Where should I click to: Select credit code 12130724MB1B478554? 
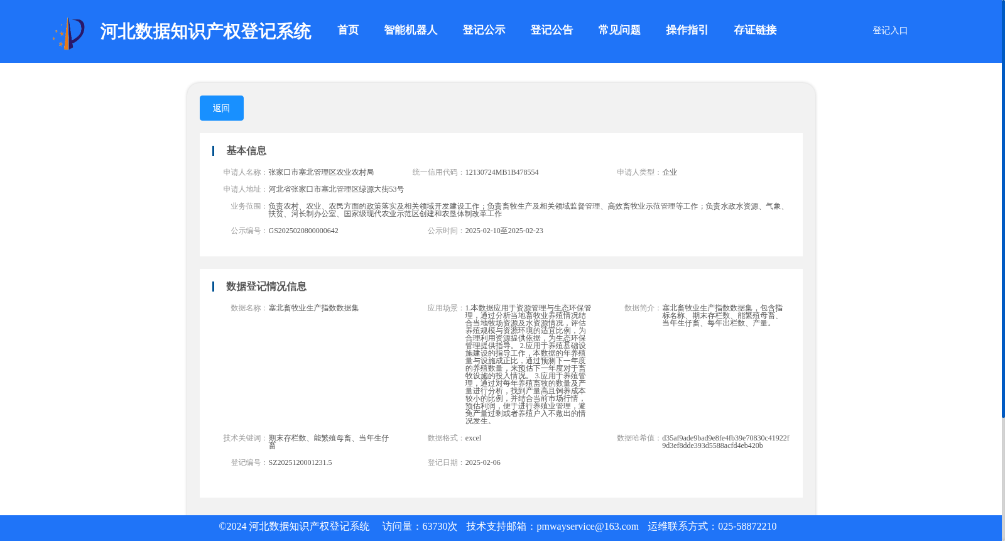click(502, 172)
